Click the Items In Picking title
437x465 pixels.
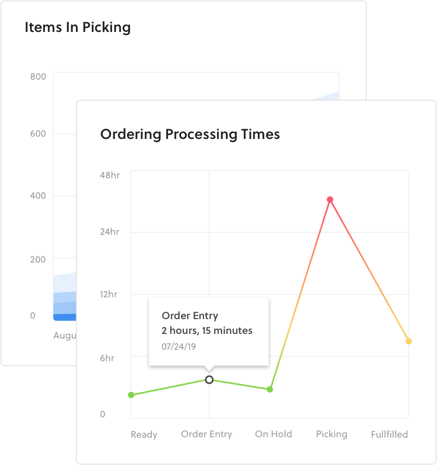point(78,27)
